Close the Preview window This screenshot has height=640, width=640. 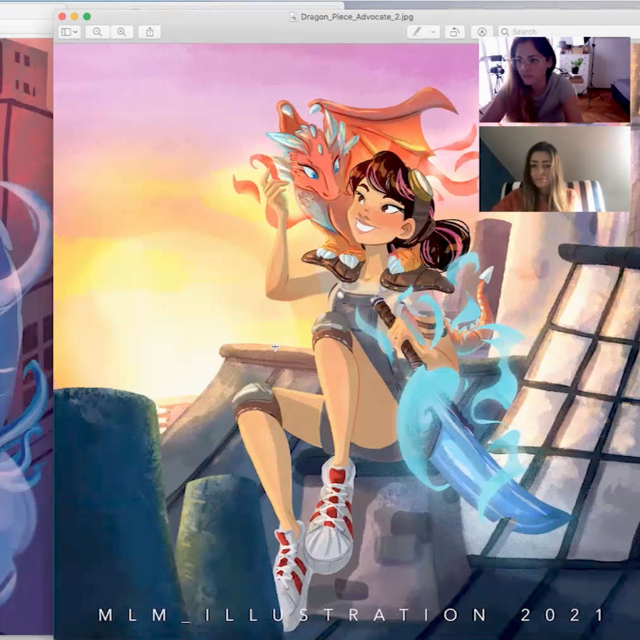point(62,16)
